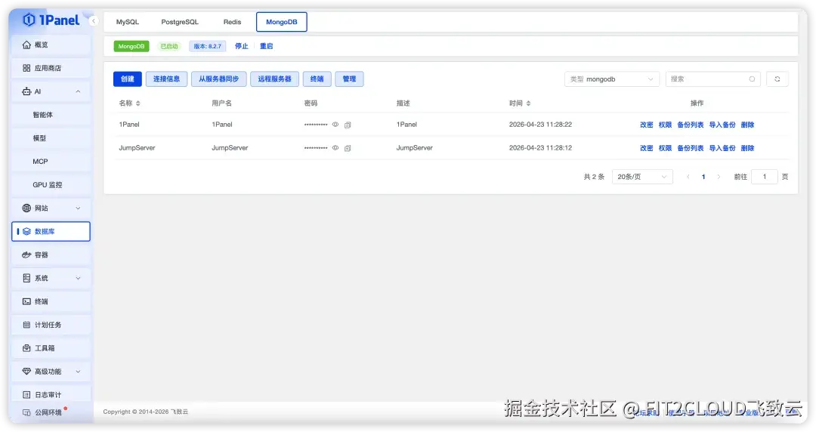816x432 pixels.
Task: Click the 创建 button
Action: coord(128,79)
